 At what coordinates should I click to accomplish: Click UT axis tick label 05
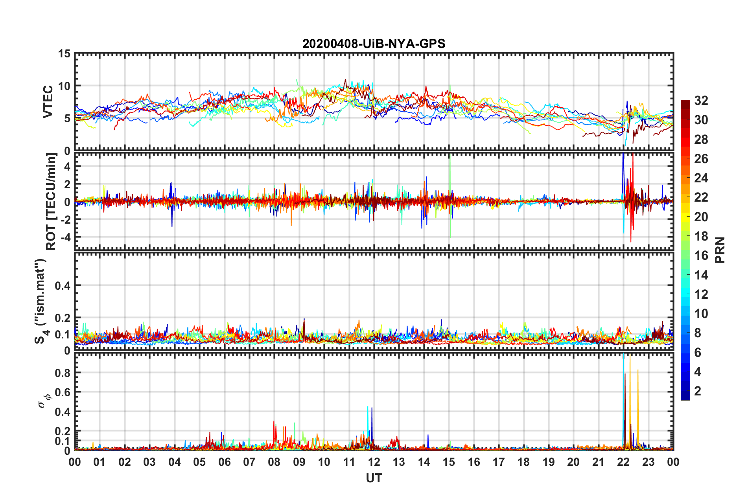click(199, 462)
